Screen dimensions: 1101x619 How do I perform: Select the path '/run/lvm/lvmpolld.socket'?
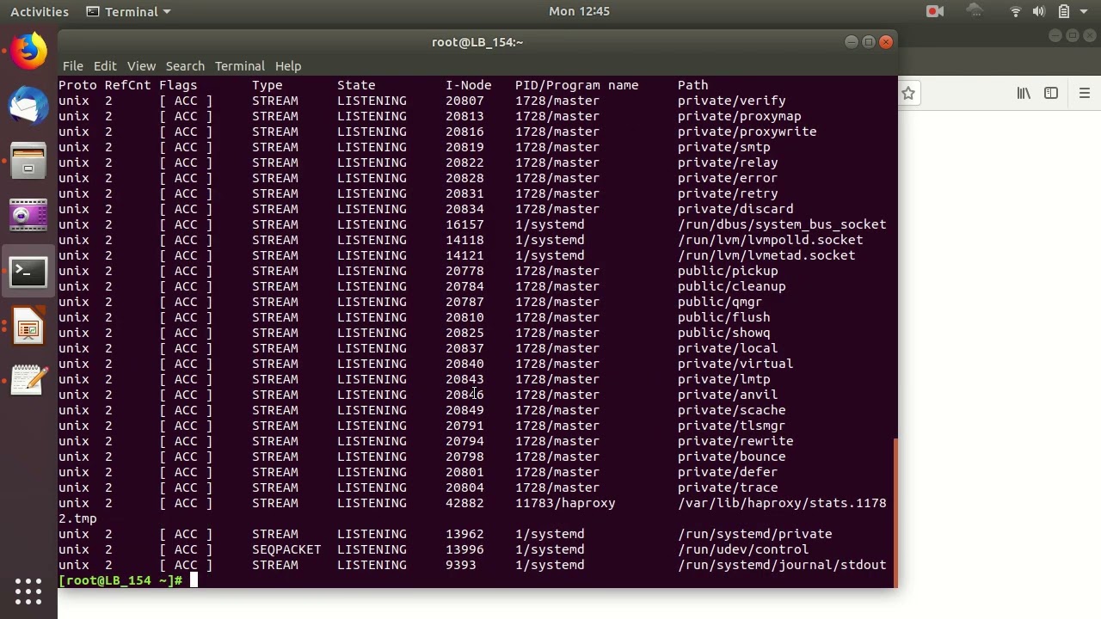tap(771, 240)
